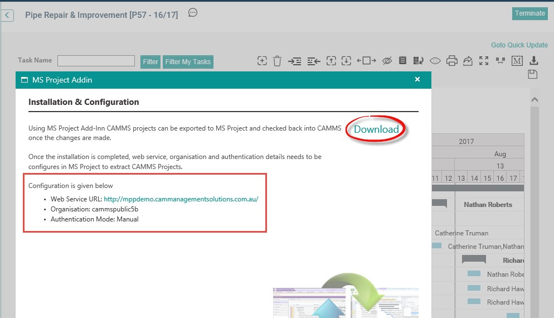Click the project title Pipe Repair & Improvement
Image resolution: width=554 pixels, height=318 pixels.
(x=101, y=15)
